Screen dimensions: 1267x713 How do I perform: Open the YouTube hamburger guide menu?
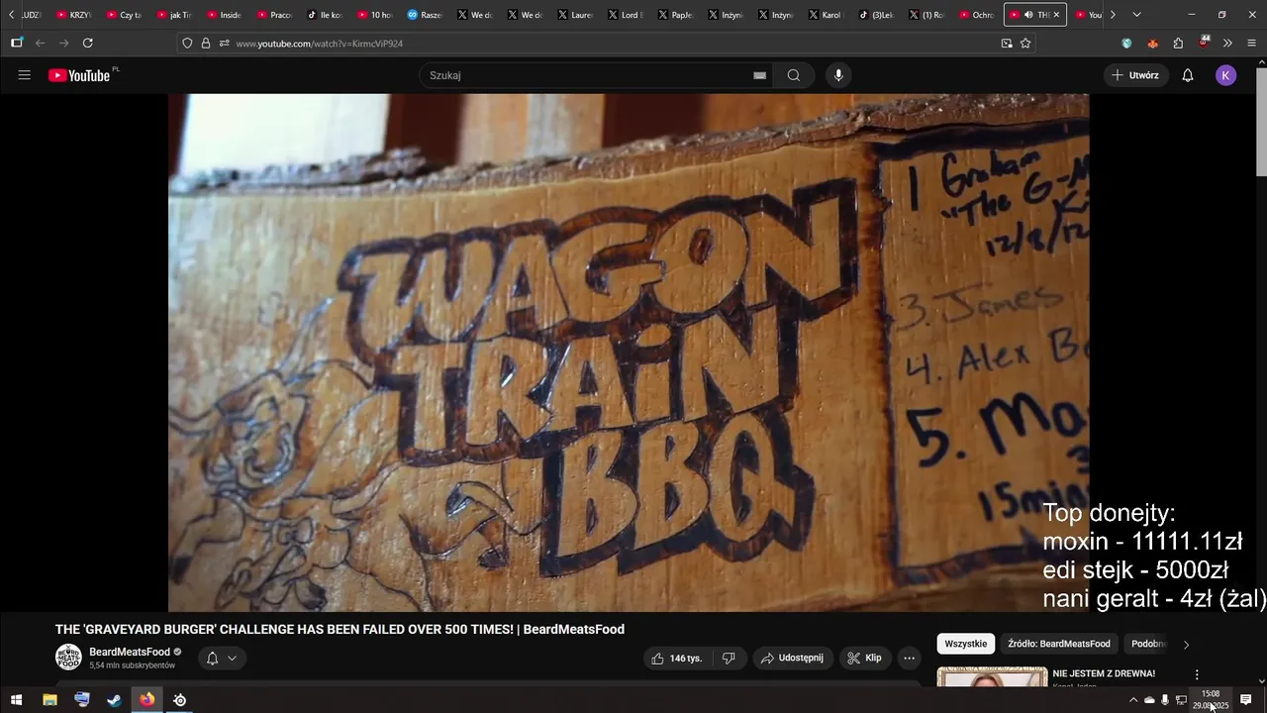tap(24, 75)
